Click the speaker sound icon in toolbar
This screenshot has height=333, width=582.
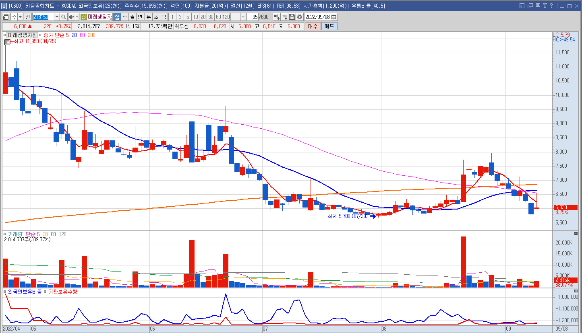point(72,17)
